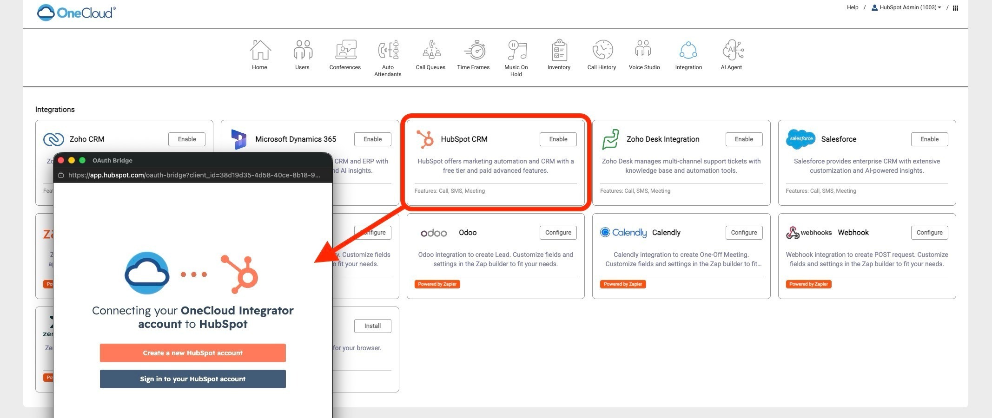This screenshot has width=992, height=418.
Task: Click the Microsoft Dynamics 365 logo
Action: click(238, 139)
